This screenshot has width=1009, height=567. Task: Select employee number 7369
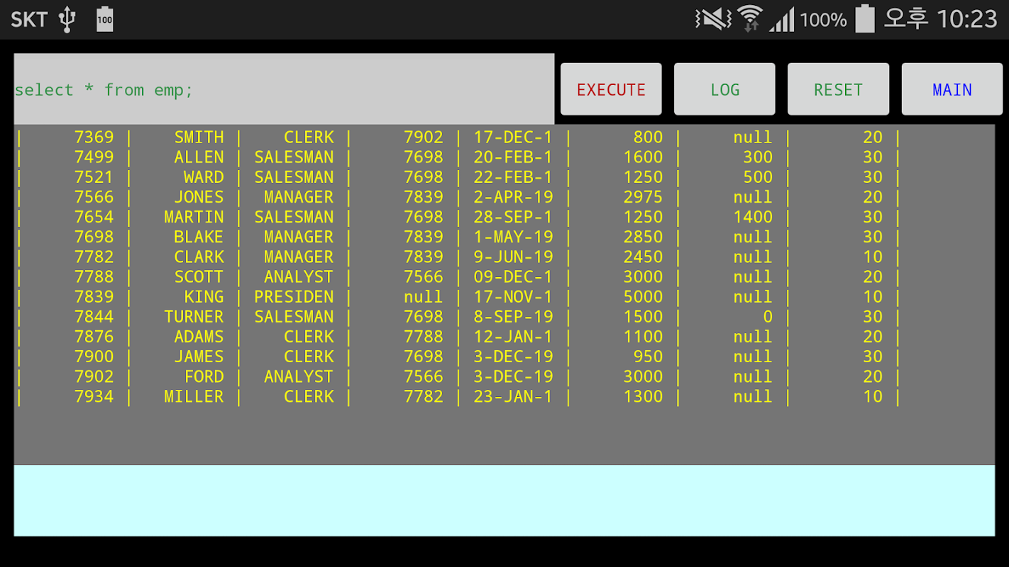94,137
